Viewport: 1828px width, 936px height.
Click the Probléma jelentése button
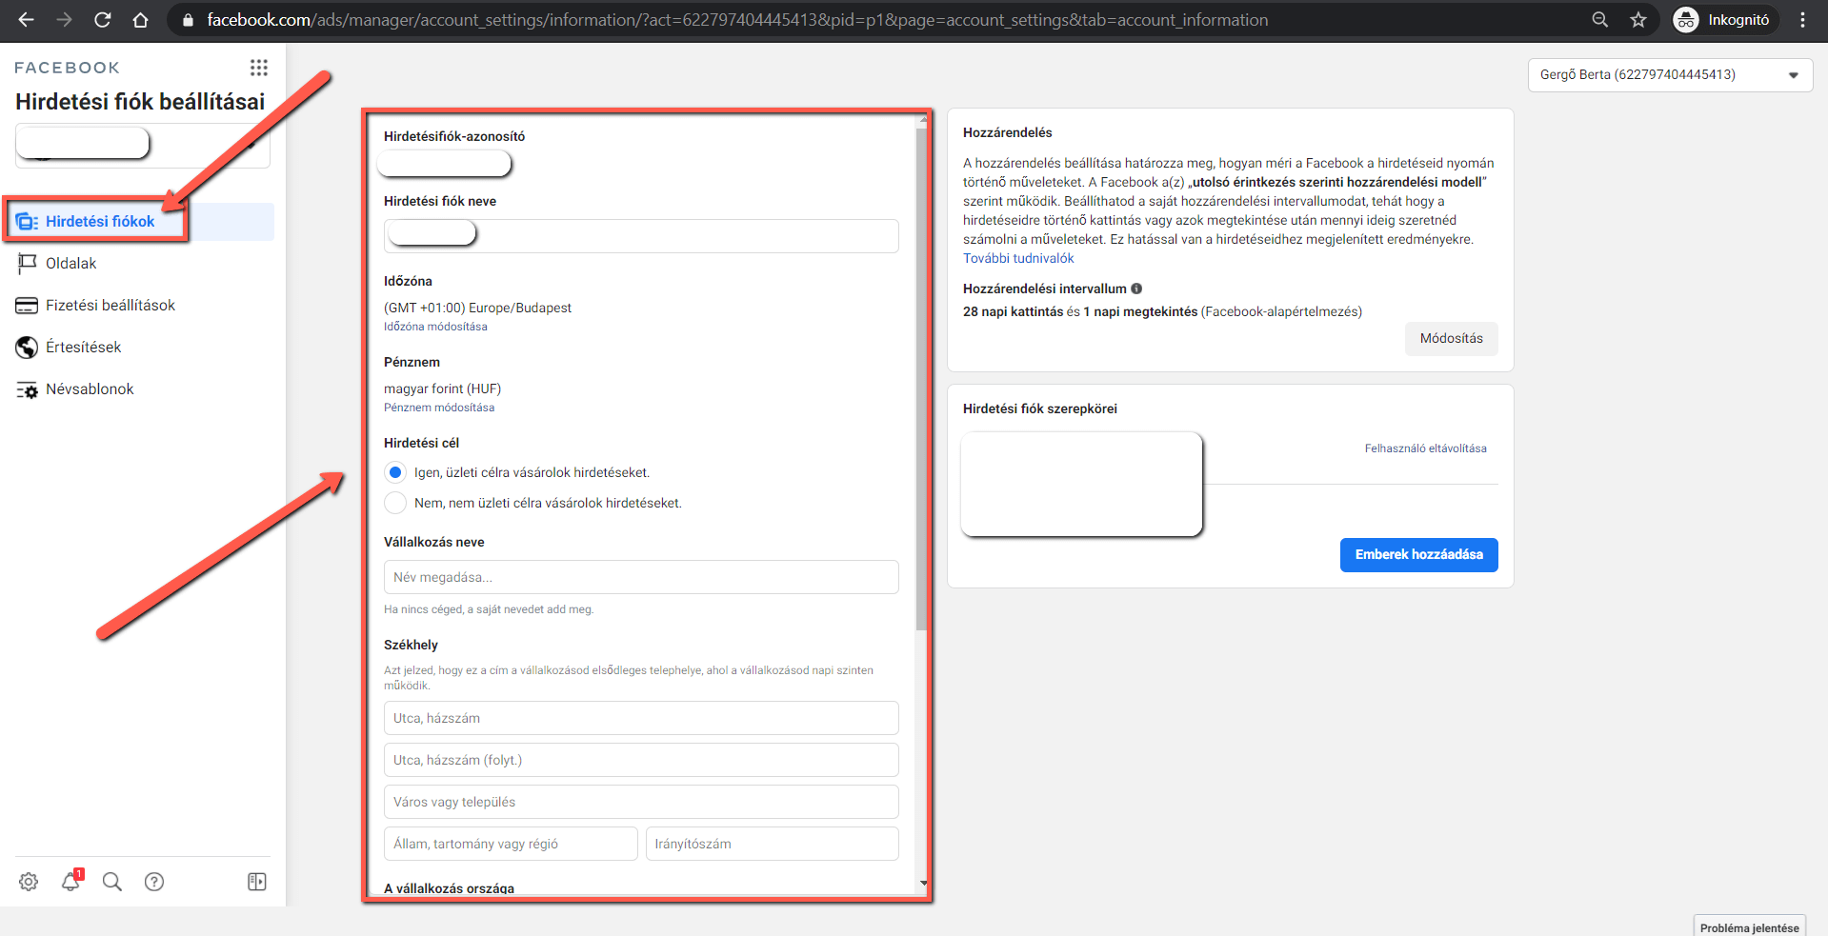(x=1749, y=926)
